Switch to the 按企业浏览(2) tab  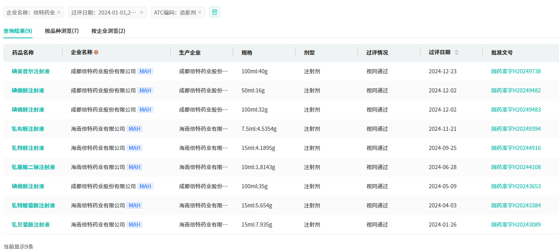[x=108, y=31]
